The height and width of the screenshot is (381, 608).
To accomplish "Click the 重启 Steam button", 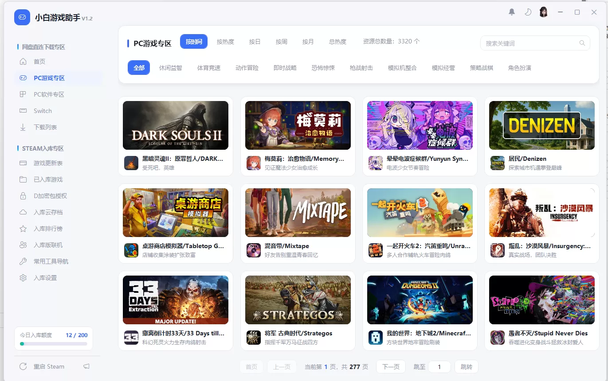I will pyautogui.click(x=49, y=366).
